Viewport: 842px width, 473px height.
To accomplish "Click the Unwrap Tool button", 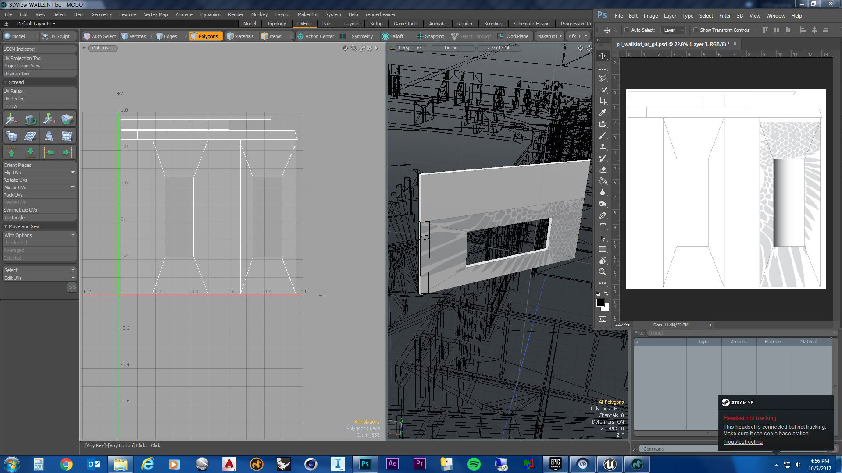I will click(17, 74).
